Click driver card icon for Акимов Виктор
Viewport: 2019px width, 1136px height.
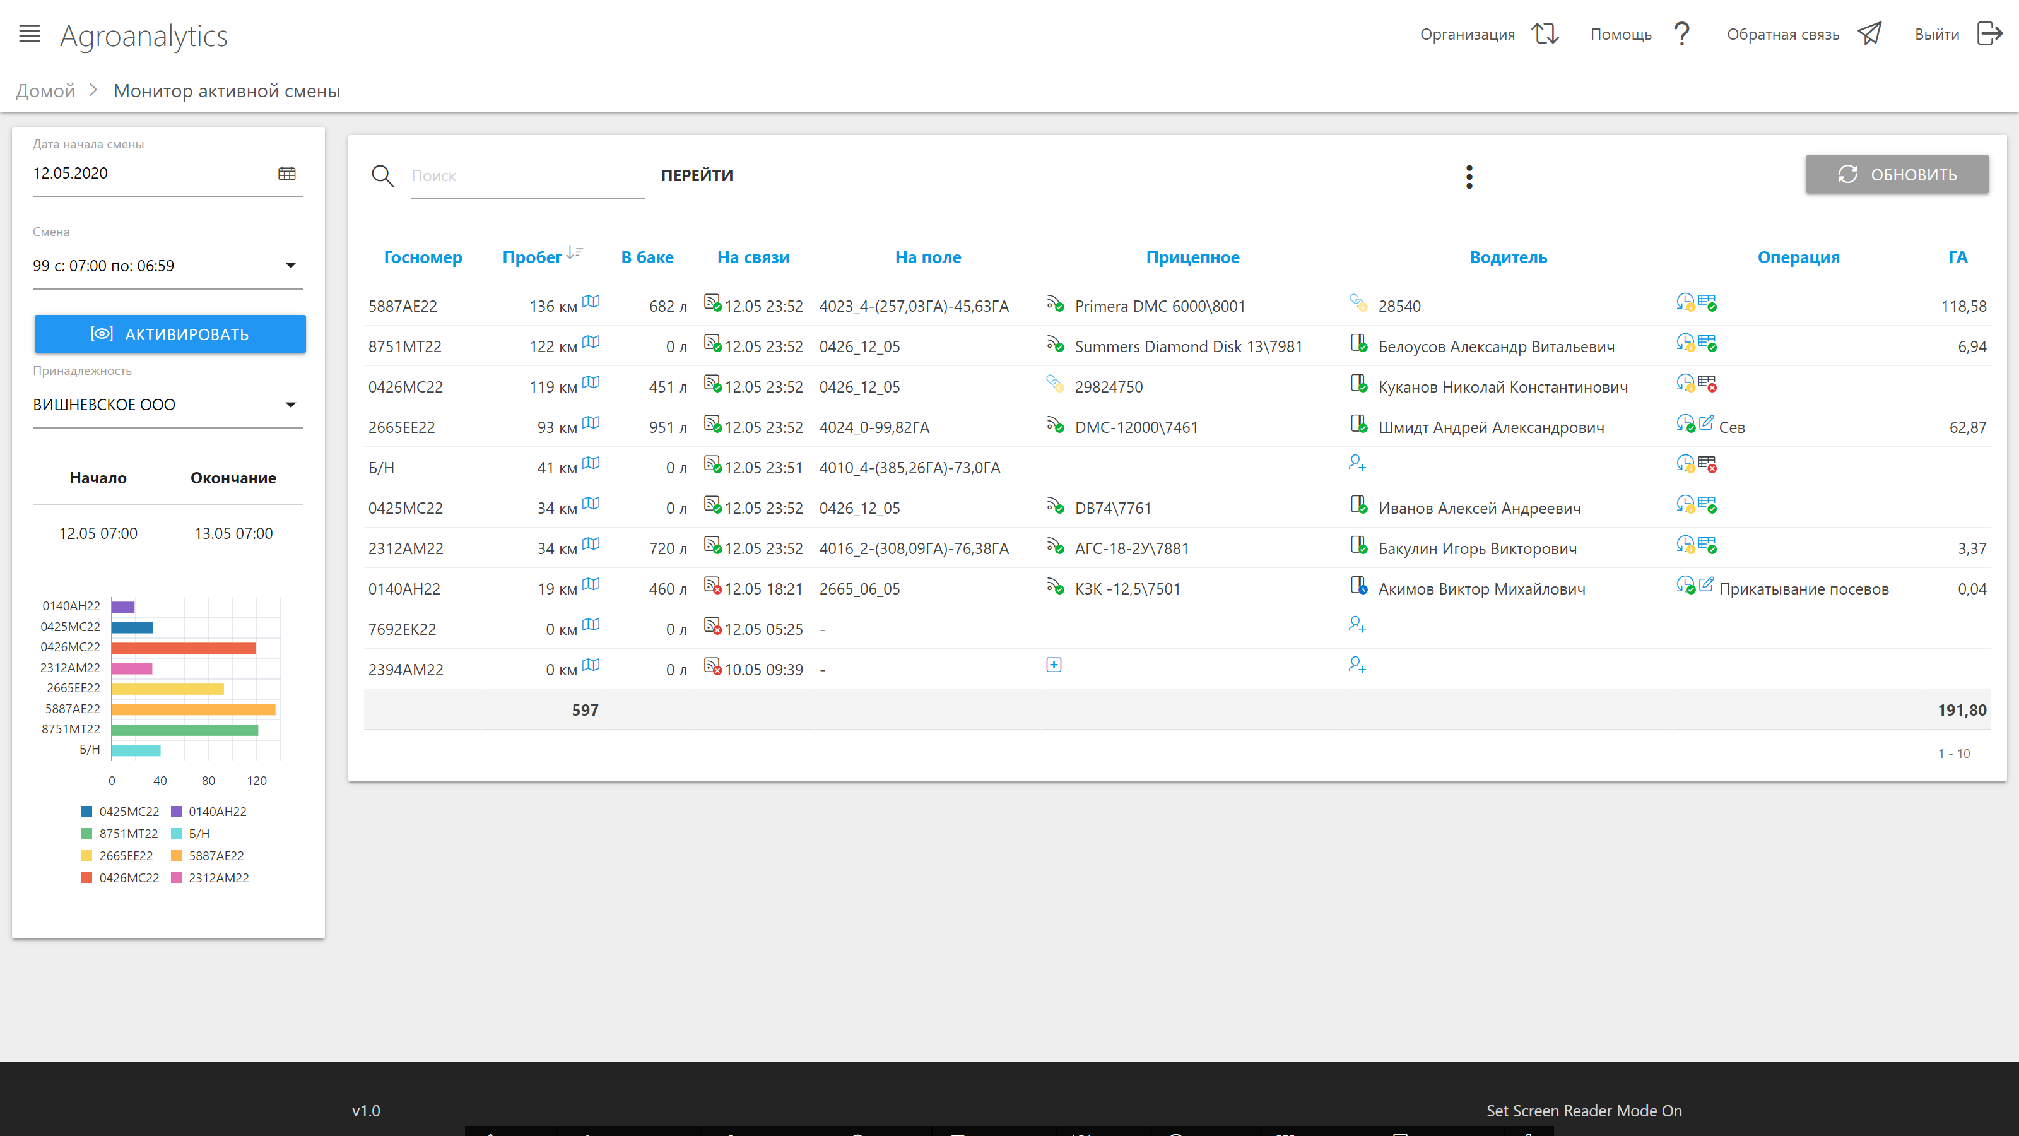tap(1359, 586)
